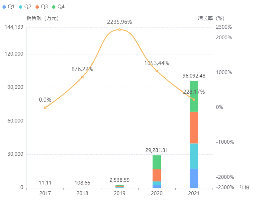Click the 2020 growth rate point

point(157,71)
